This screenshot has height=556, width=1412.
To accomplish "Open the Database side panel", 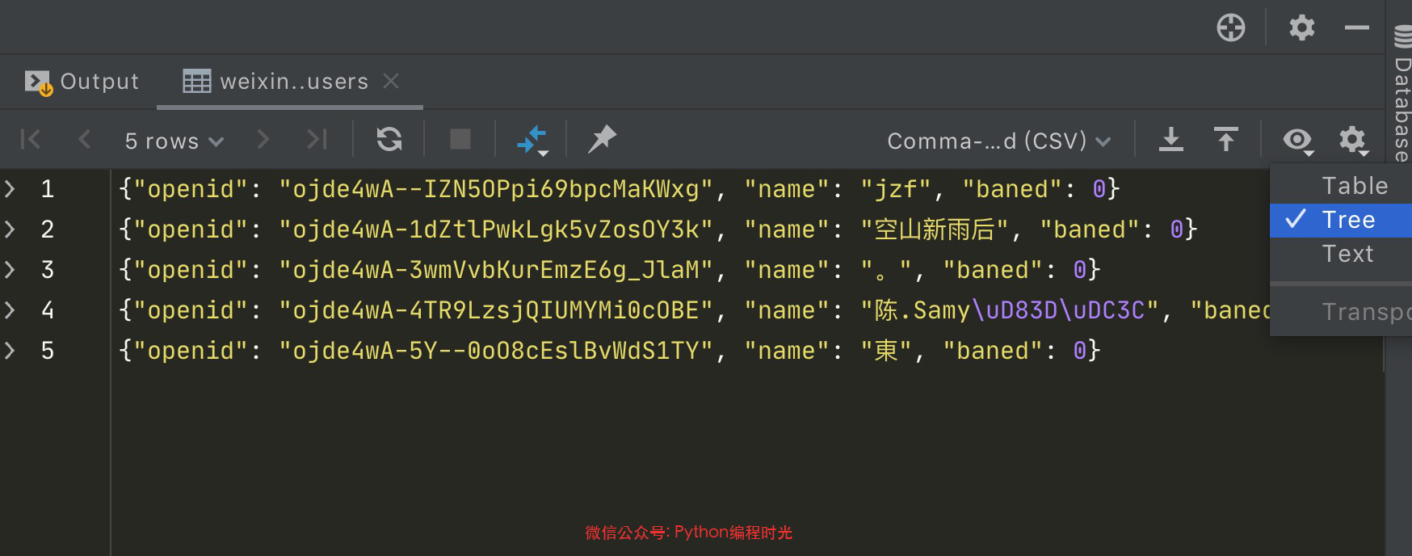I will (1402, 97).
